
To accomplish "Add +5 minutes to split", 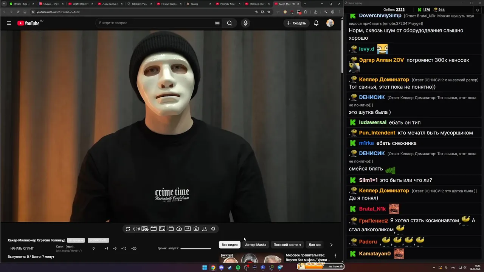I will [115, 249].
